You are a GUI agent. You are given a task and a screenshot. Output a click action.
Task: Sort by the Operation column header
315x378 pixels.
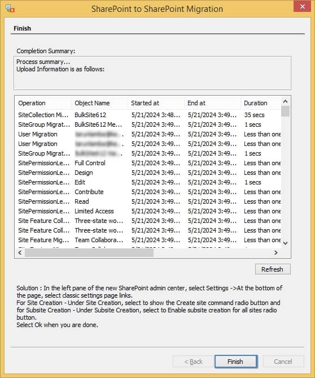coord(43,103)
